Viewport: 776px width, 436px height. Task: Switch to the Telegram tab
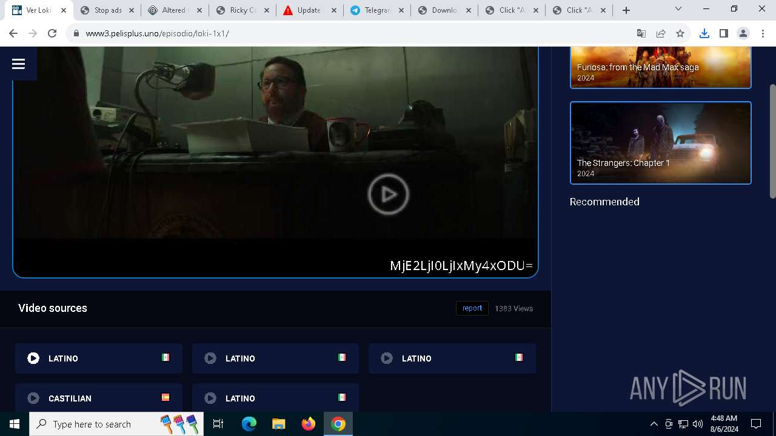[376, 10]
